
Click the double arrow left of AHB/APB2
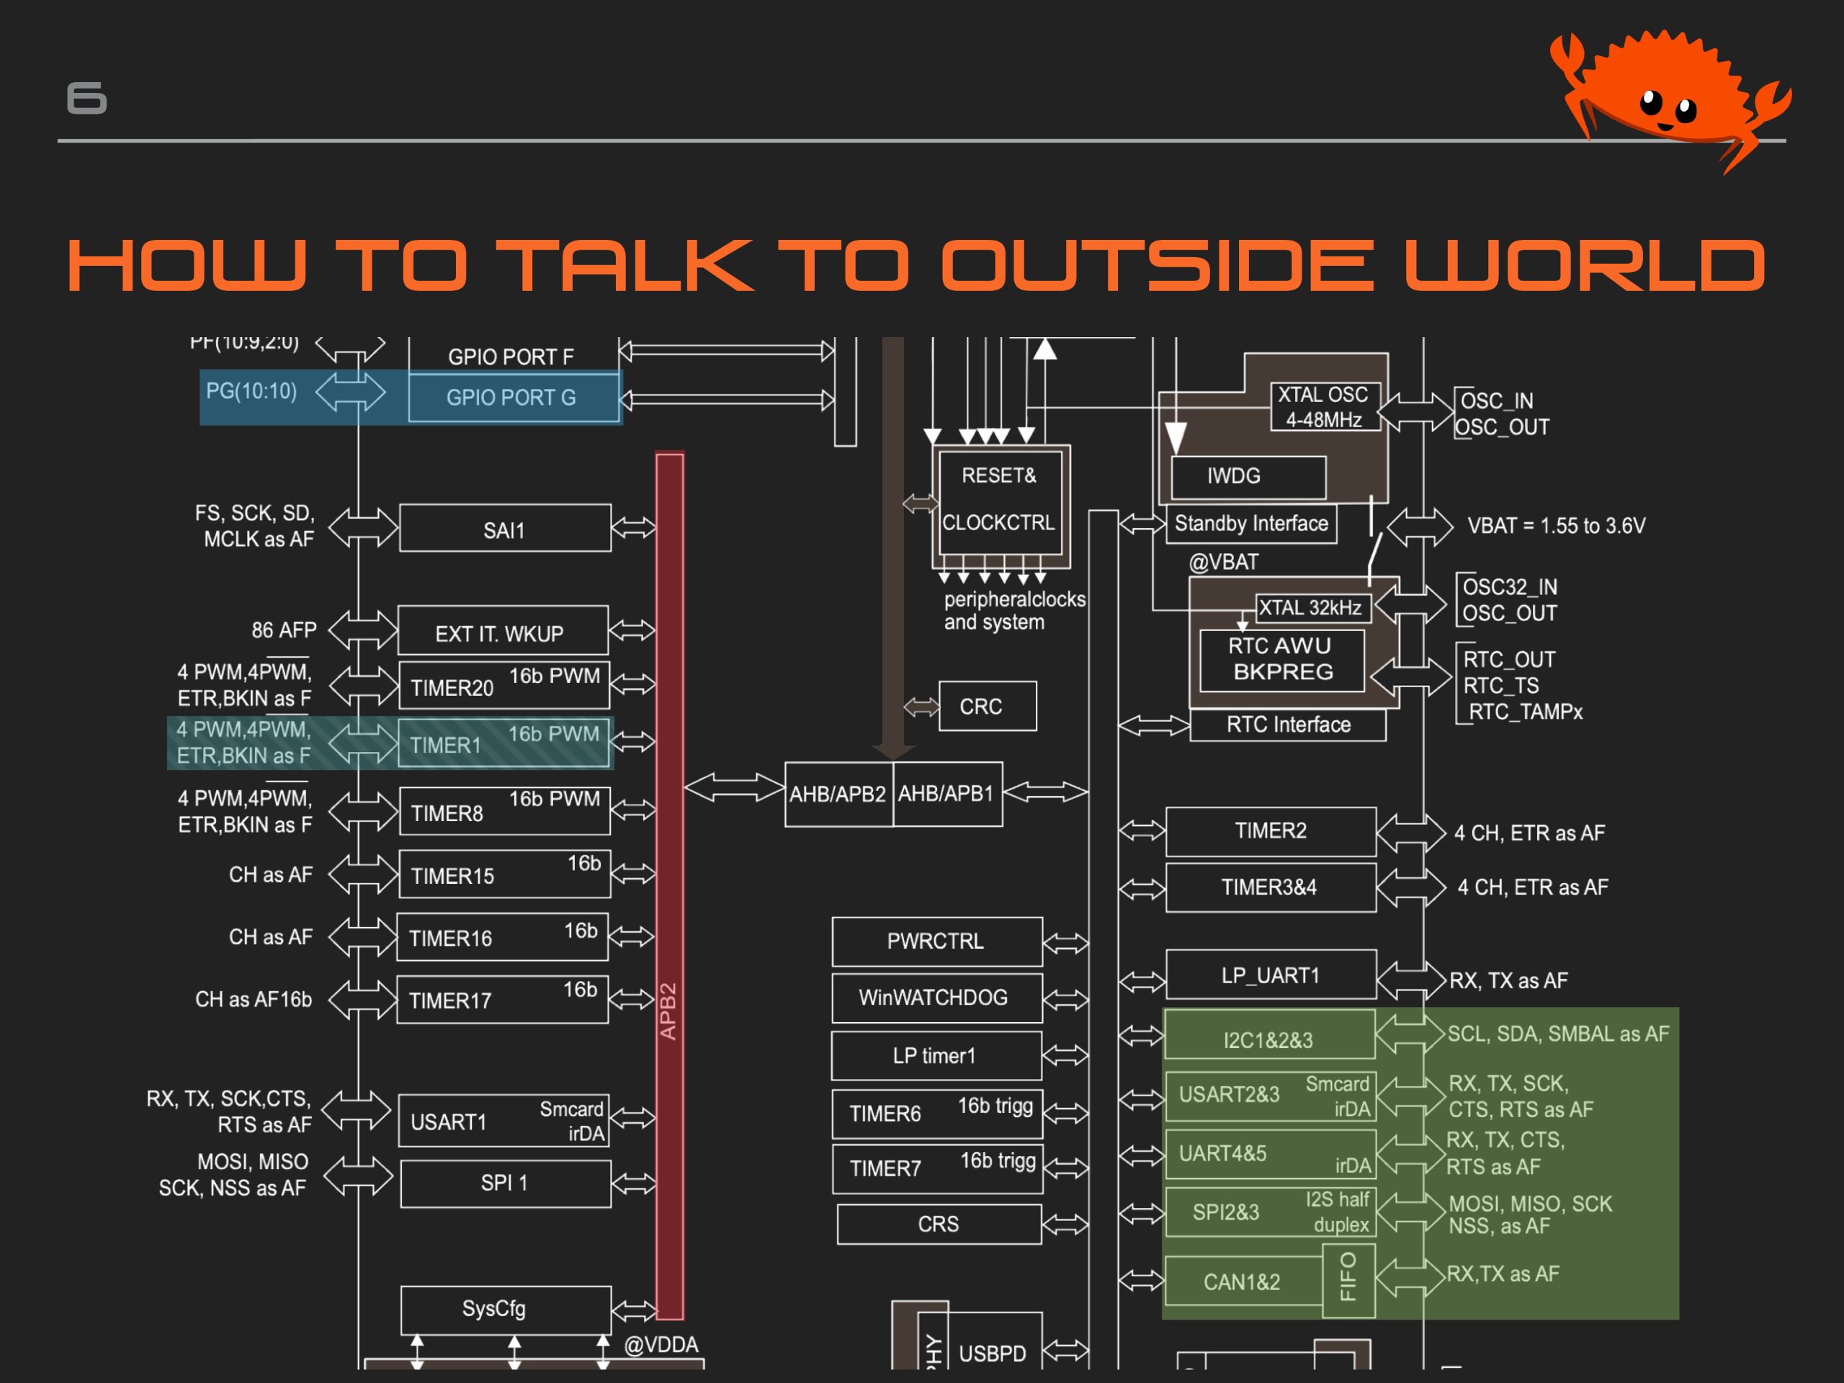(735, 787)
